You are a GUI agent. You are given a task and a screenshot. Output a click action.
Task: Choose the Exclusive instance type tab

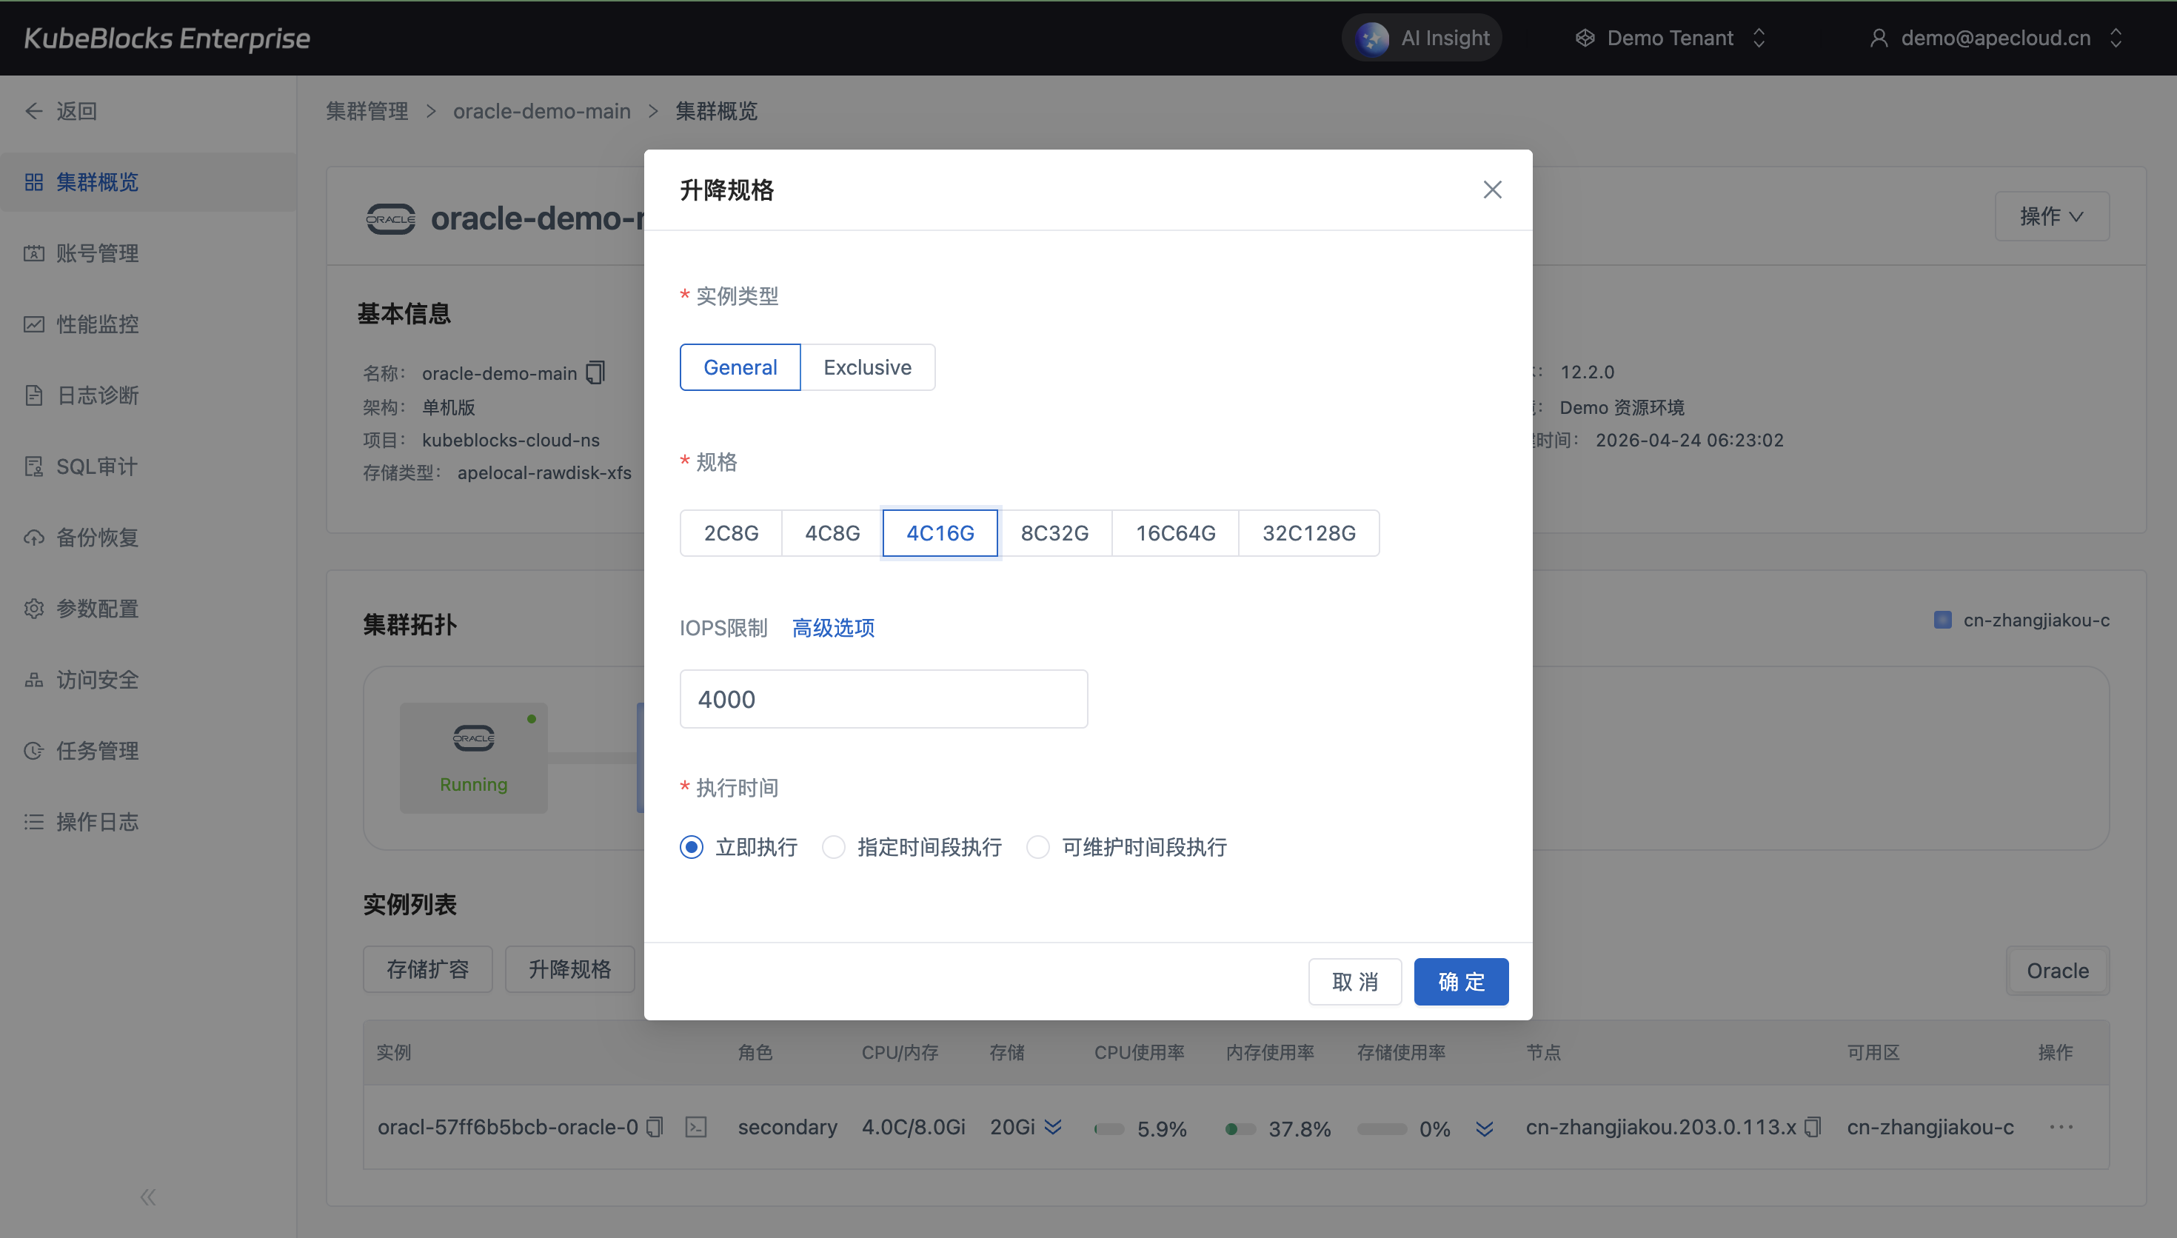[x=867, y=367]
